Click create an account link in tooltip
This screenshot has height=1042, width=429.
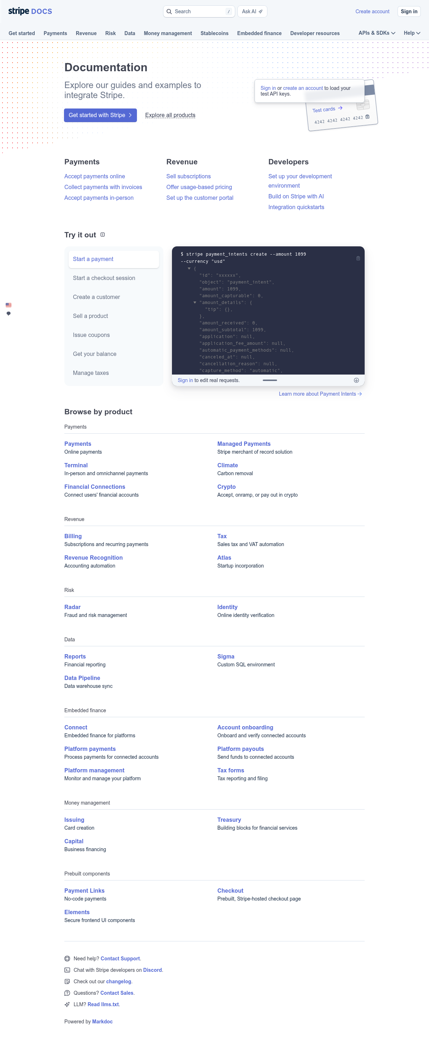[302, 88]
